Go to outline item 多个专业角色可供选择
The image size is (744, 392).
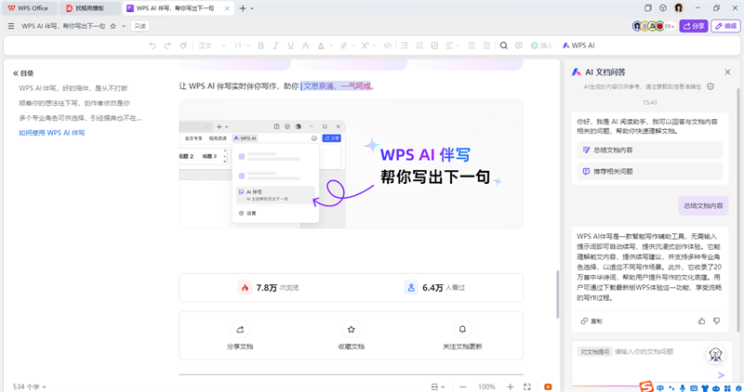point(80,118)
